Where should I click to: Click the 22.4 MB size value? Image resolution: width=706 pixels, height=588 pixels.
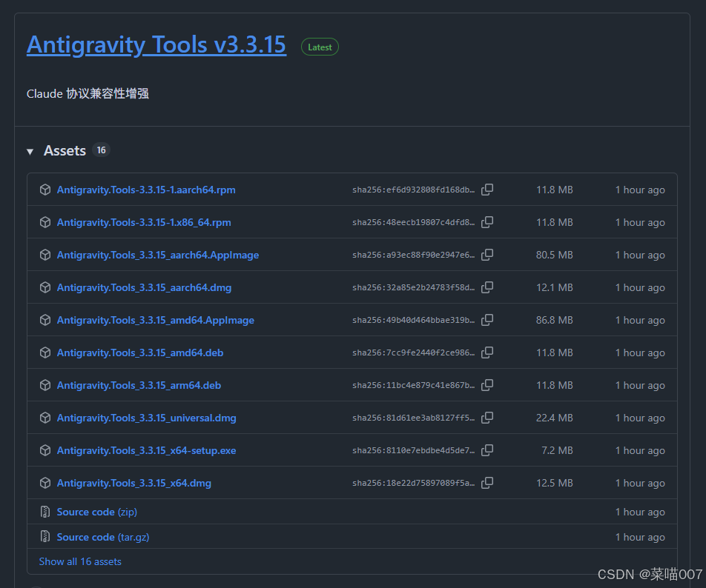554,418
